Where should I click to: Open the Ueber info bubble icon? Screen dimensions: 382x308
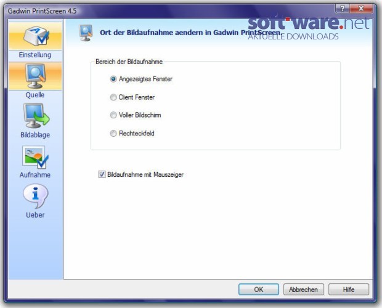(x=36, y=196)
